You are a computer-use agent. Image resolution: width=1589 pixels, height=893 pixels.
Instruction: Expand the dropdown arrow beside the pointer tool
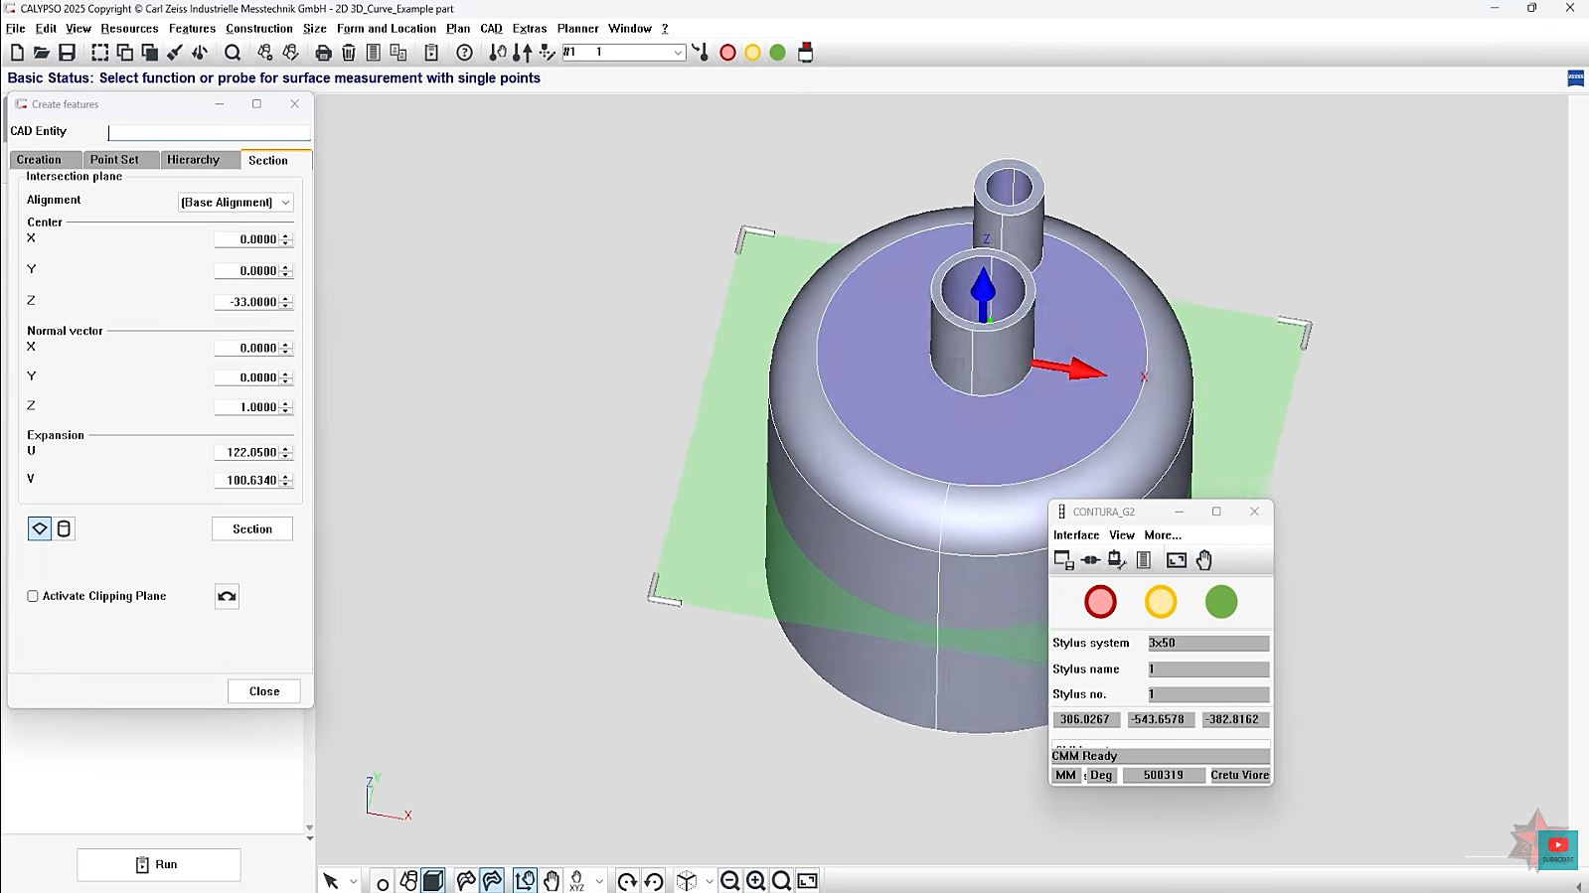point(353,881)
